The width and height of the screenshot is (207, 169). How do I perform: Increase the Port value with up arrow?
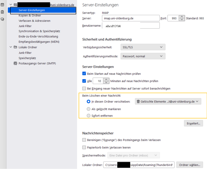tap(182, 17)
